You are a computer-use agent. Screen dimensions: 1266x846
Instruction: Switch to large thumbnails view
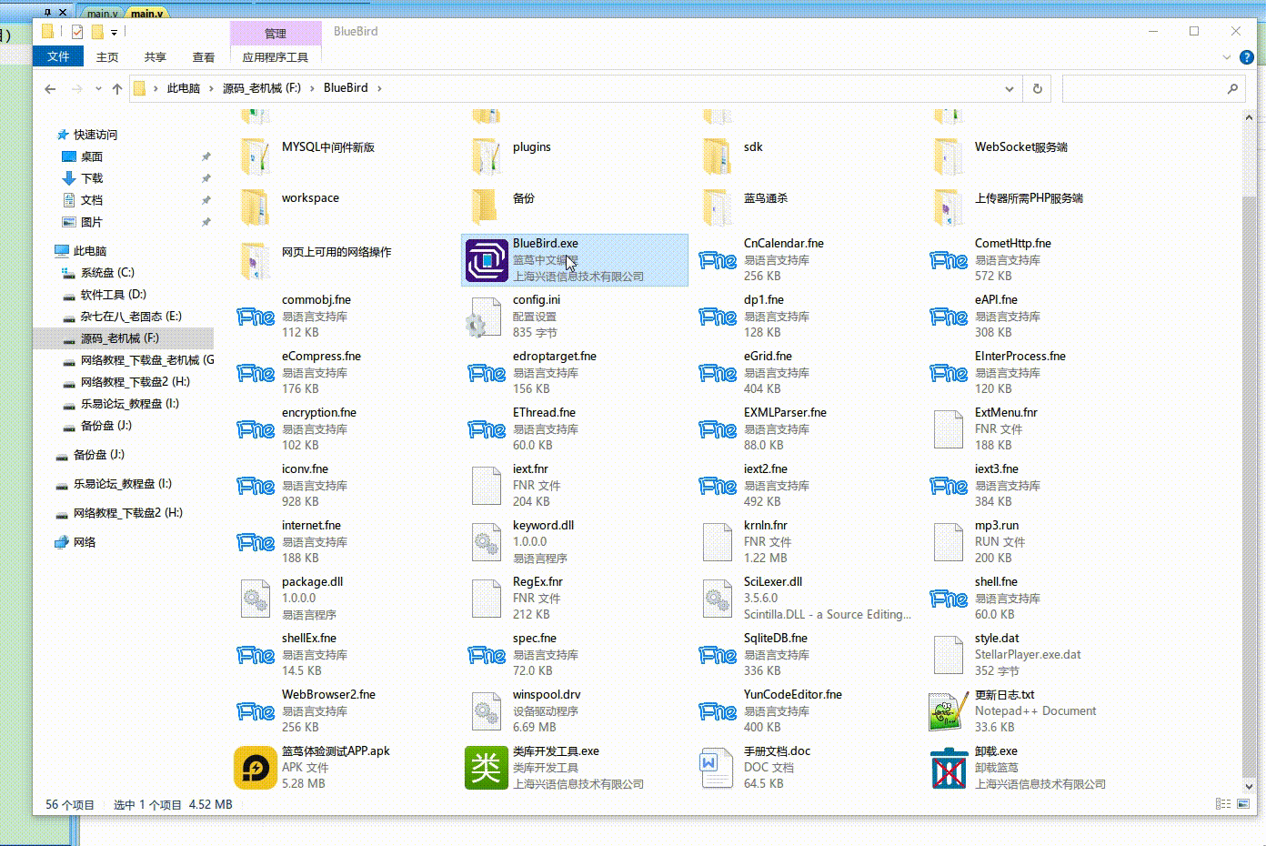click(1243, 804)
